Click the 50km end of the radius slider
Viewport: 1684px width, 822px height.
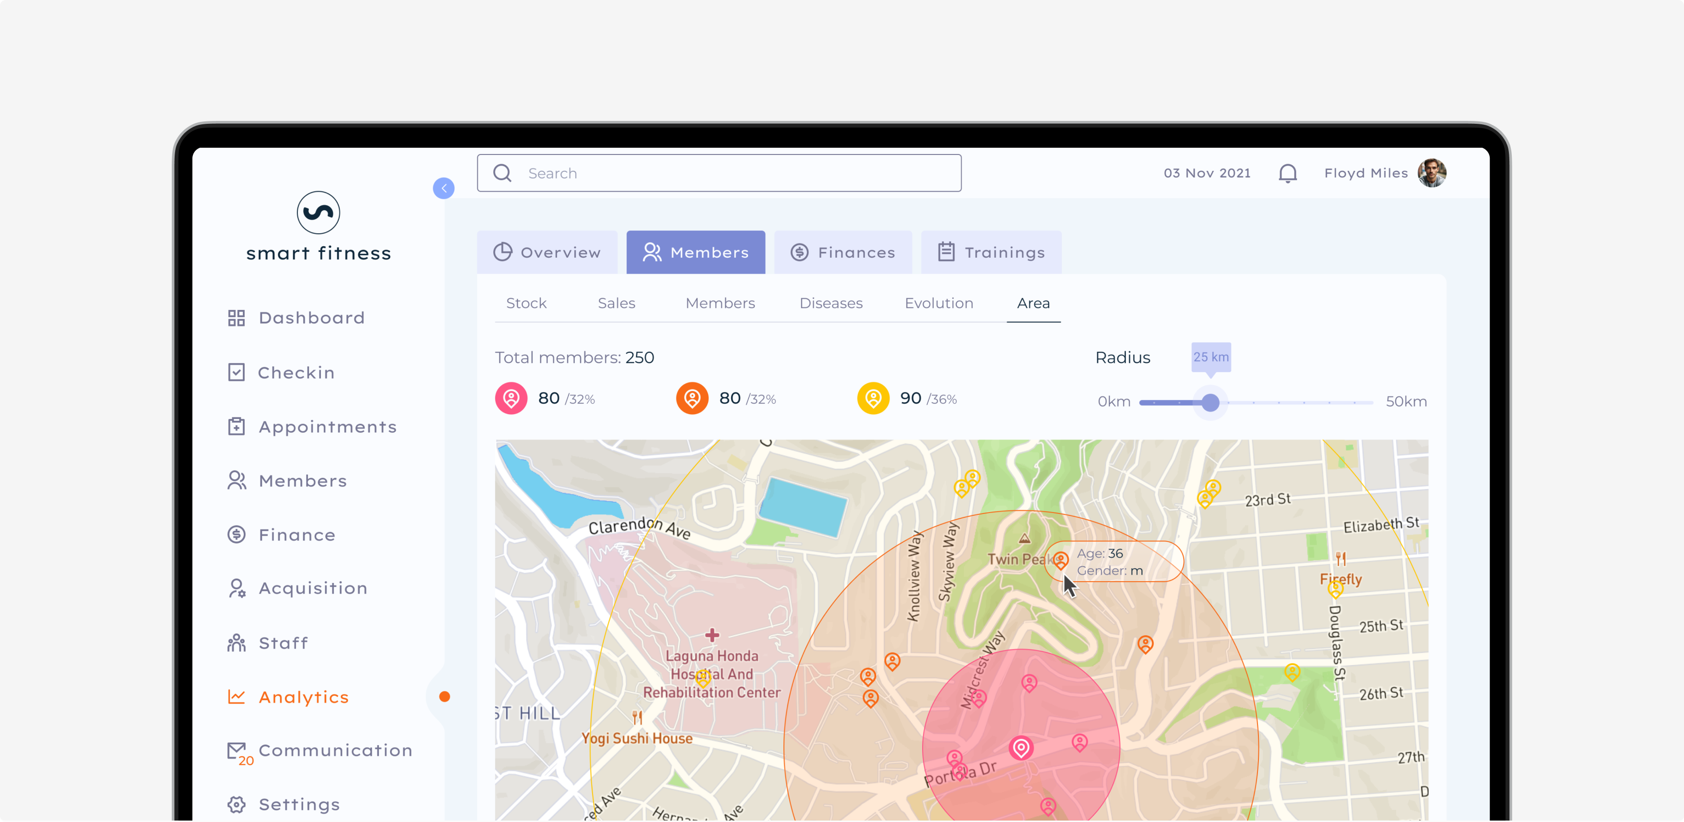pos(1406,402)
